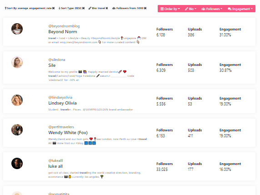This screenshot has height=195, width=260.
Task: Open the Bio filter dropdown
Action: tap(190, 9)
